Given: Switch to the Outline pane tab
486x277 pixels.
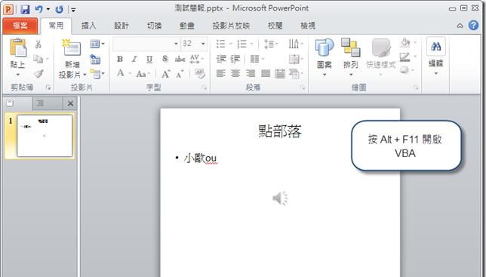Looking at the screenshot, I should pyautogui.click(x=40, y=103).
